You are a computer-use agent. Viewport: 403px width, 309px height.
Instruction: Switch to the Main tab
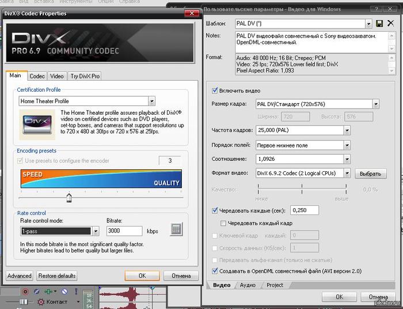click(x=16, y=76)
